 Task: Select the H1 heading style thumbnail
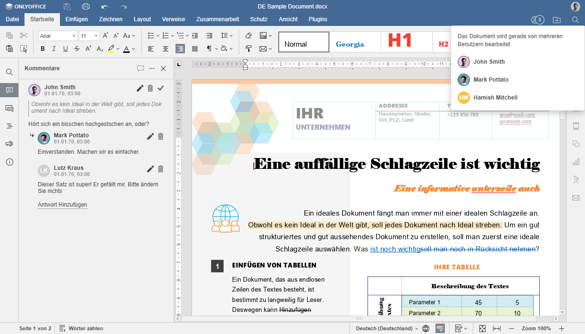pos(400,42)
